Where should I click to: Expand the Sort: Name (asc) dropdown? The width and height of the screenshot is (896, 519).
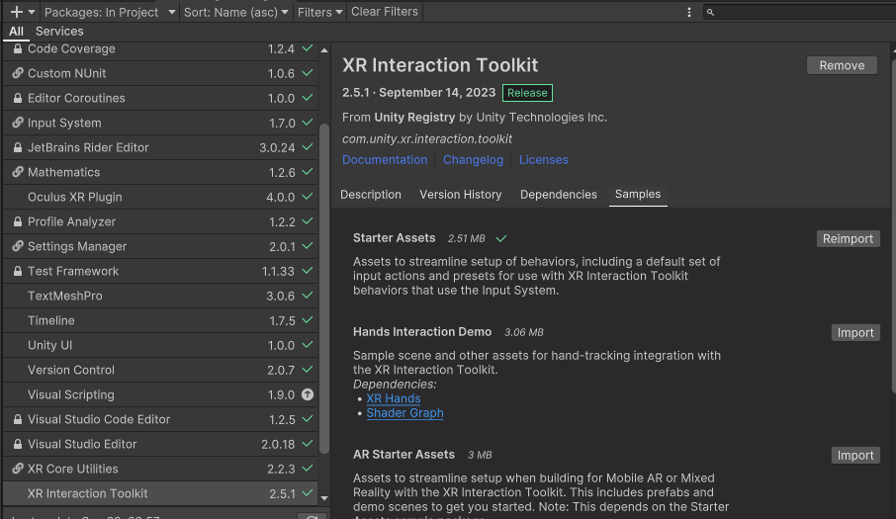pos(236,12)
